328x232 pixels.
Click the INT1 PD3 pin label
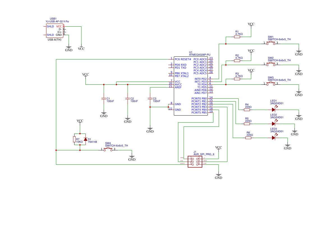(x=201, y=82)
